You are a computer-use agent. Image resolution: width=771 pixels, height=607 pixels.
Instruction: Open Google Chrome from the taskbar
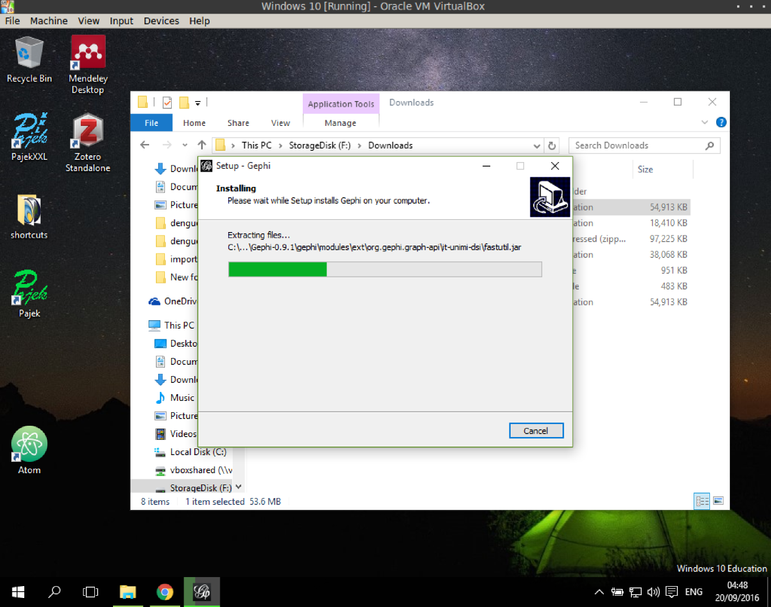pos(164,592)
